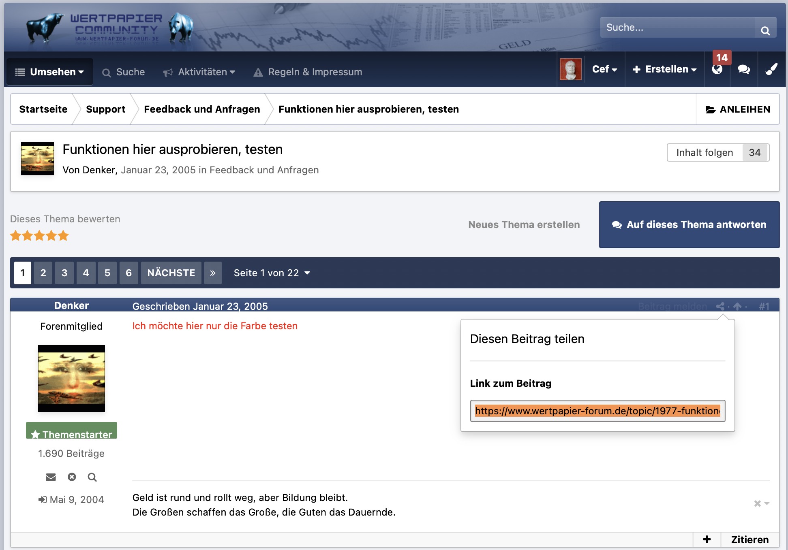Open the Umsehen browse menu

[50, 72]
